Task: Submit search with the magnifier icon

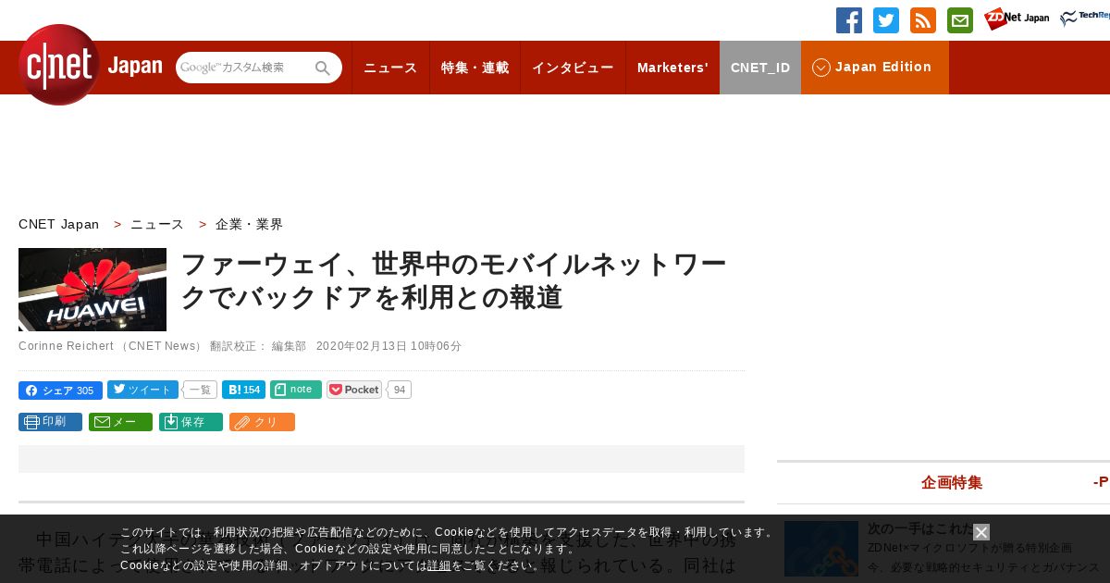Action: (323, 68)
